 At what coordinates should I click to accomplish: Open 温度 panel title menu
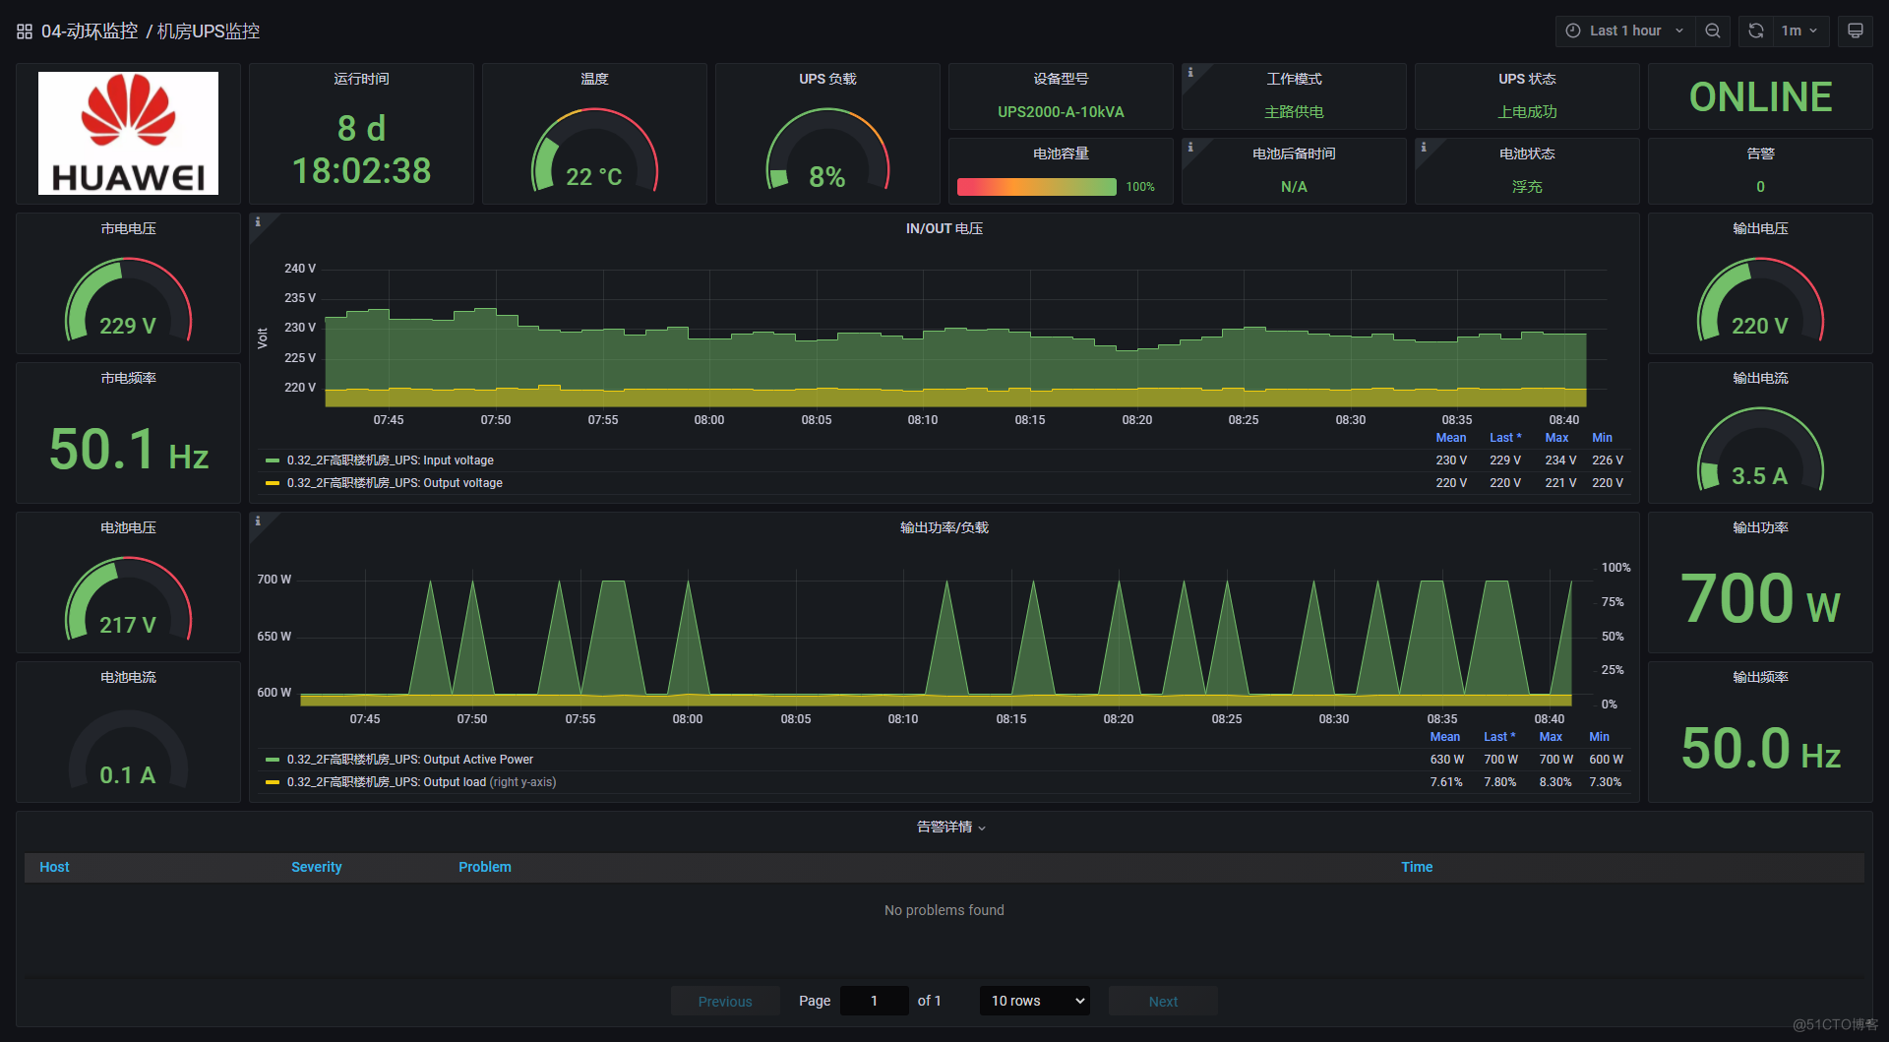point(594,79)
